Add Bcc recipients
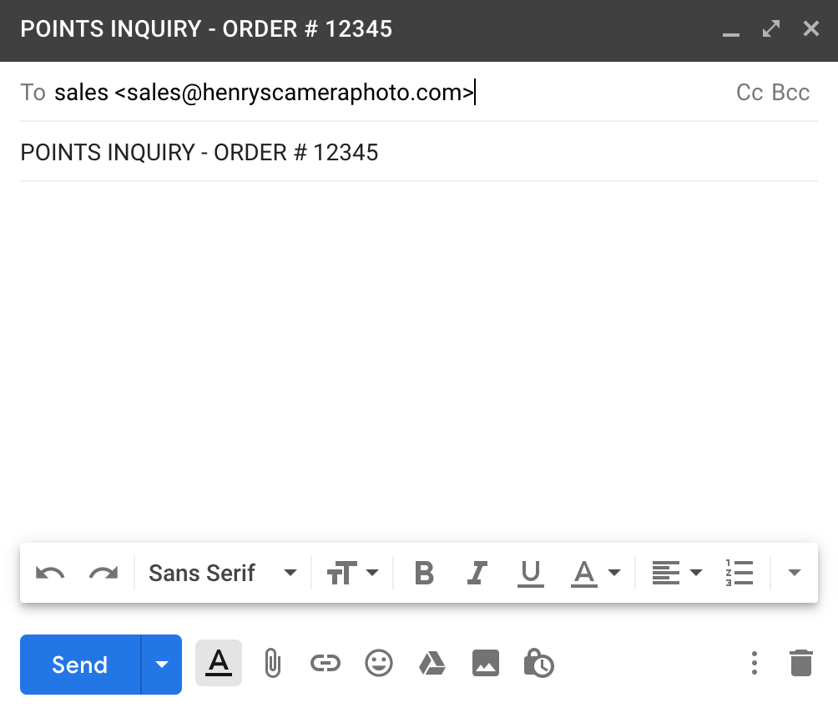 pos(791,93)
